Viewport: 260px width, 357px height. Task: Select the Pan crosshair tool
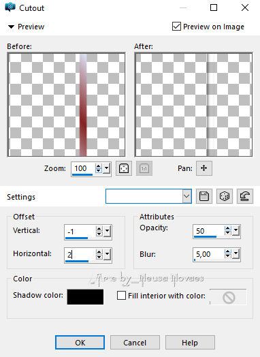[204, 168]
